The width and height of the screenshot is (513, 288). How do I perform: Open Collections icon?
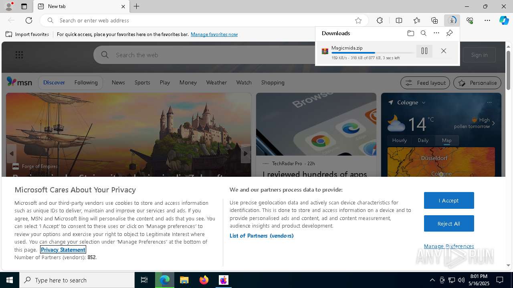(434, 20)
